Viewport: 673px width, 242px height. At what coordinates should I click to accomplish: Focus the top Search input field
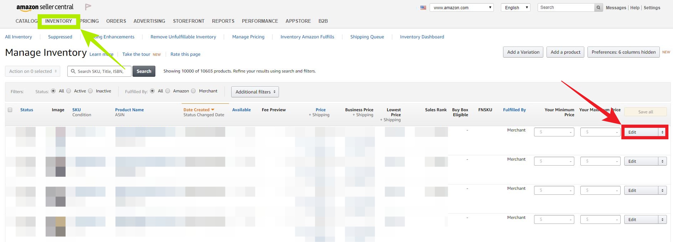pos(566,7)
